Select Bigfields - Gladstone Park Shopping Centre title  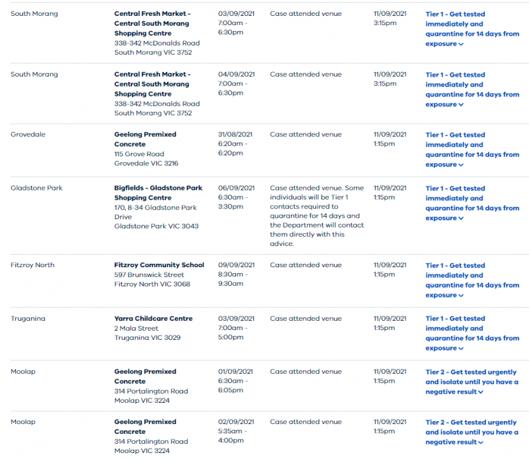click(x=158, y=192)
